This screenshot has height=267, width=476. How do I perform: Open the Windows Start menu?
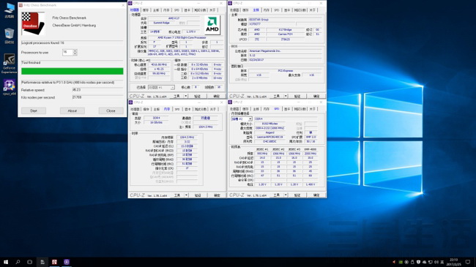pos(6,262)
